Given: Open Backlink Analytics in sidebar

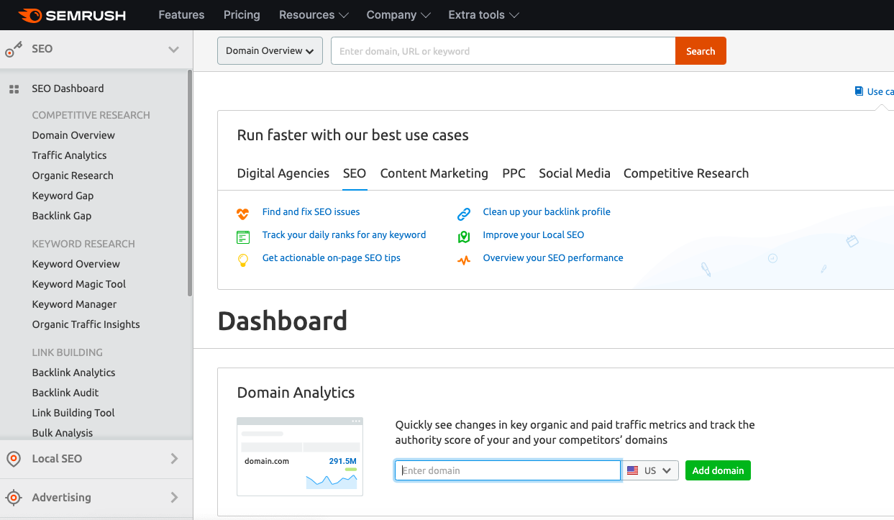Looking at the screenshot, I should click(x=73, y=373).
